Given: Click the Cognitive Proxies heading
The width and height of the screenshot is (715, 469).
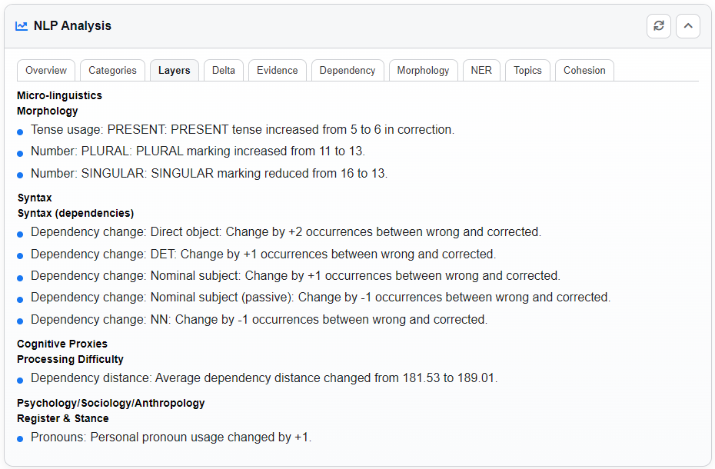Looking at the screenshot, I should click(x=62, y=344).
